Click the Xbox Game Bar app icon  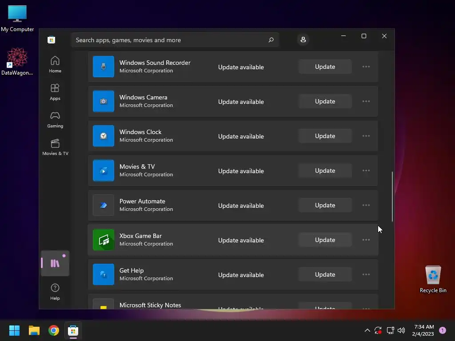click(103, 240)
